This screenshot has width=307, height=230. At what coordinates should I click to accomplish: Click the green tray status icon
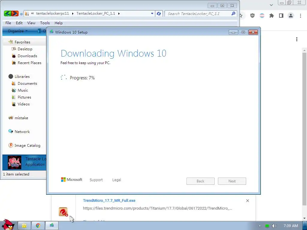pyautogui.click(x=267, y=226)
